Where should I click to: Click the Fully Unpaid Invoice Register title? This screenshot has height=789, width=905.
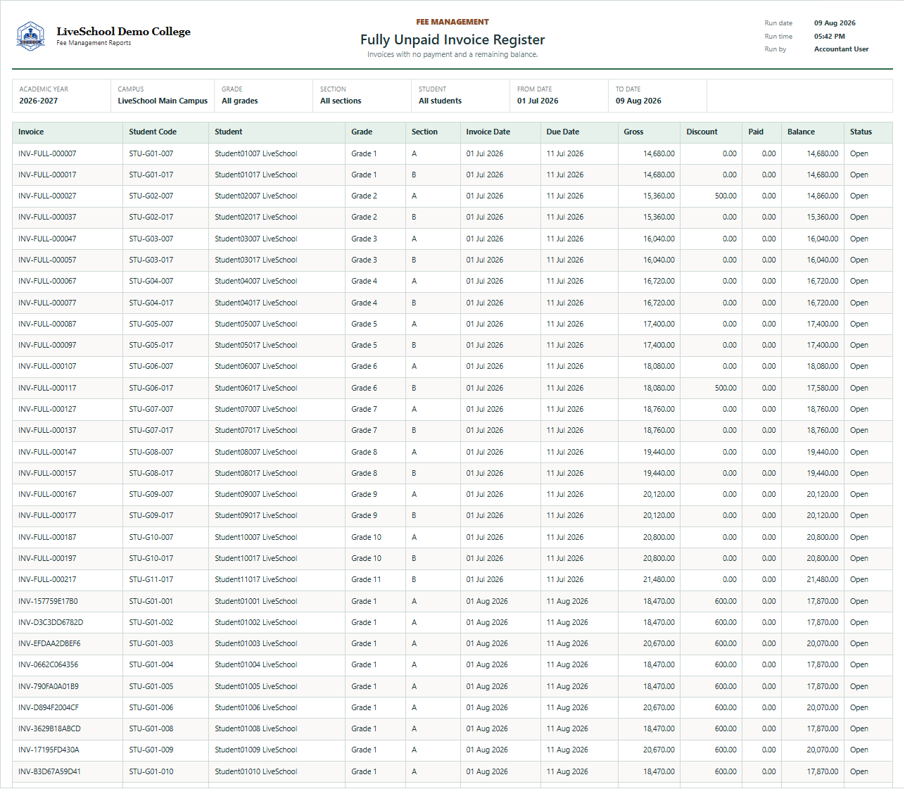coord(452,39)
